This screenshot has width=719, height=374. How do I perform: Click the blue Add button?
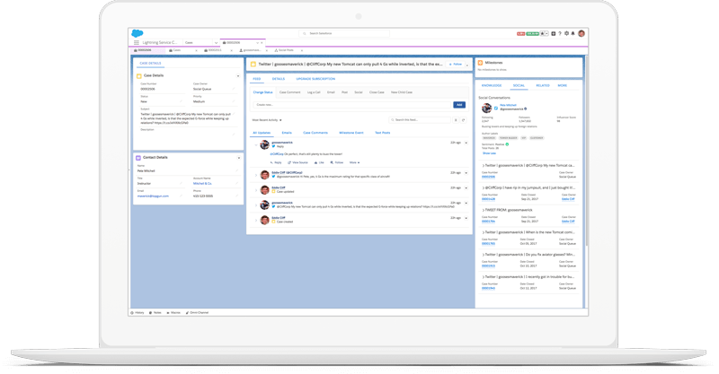click(x=458, y=105)
